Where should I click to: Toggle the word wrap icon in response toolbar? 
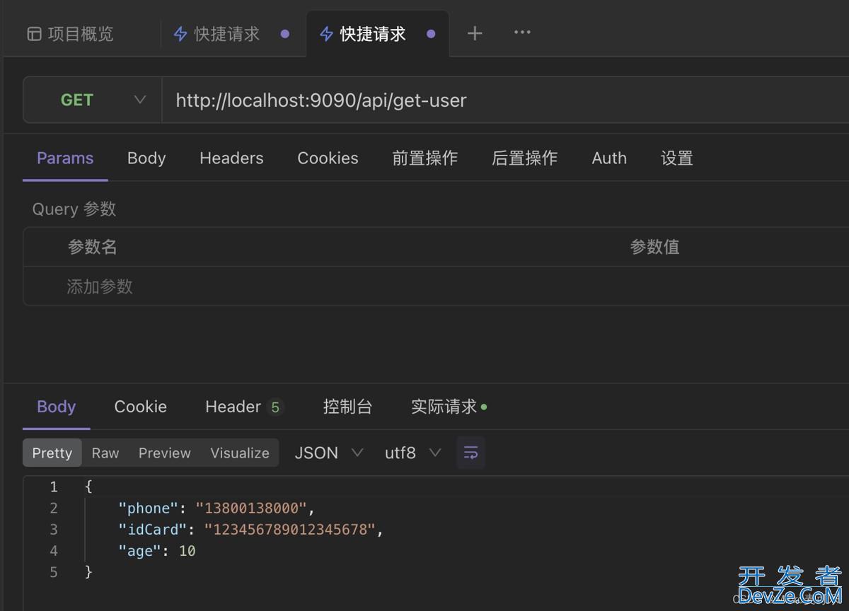[x=470, y=453]
